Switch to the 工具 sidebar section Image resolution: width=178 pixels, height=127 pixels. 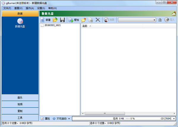tap(20, 118)
